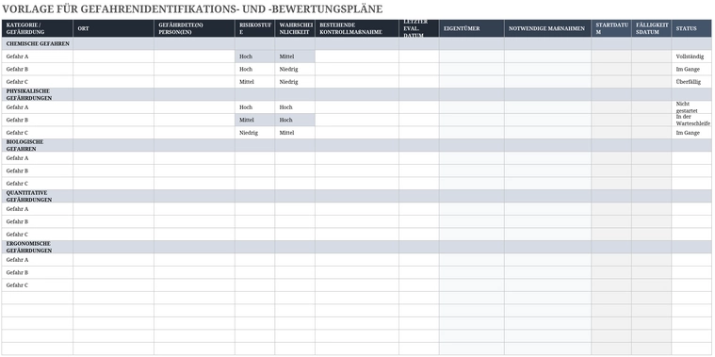The width and height of the screenshot is (715, 357).
Task: Click the 'In der Warteschleife' status cell
Action: [691, 120]
